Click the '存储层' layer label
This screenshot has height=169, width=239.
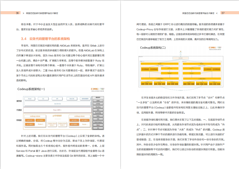[19, 120]
